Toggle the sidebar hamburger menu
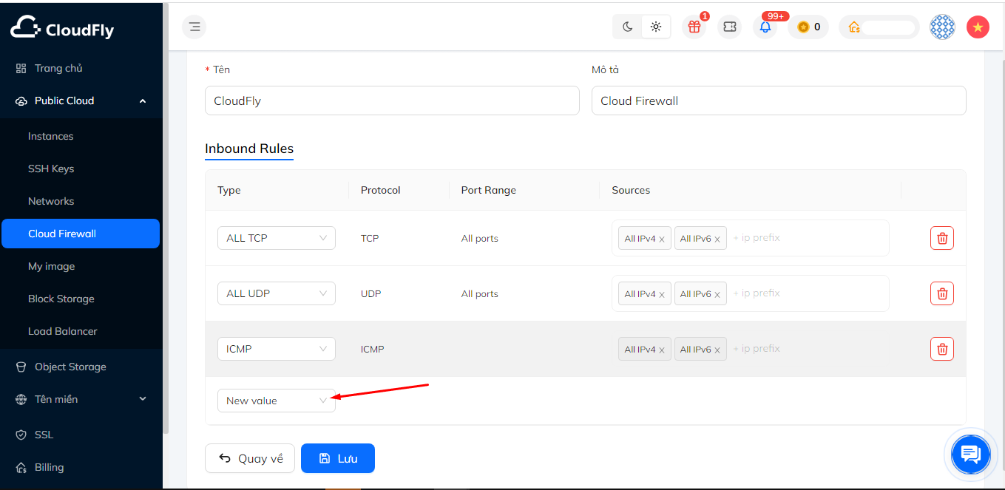1005x490 pixels. [x=194, y=27]
